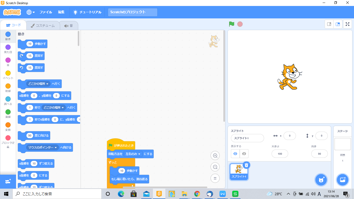Open Microsoft Edge from the taskbar

tap(121, 194)
